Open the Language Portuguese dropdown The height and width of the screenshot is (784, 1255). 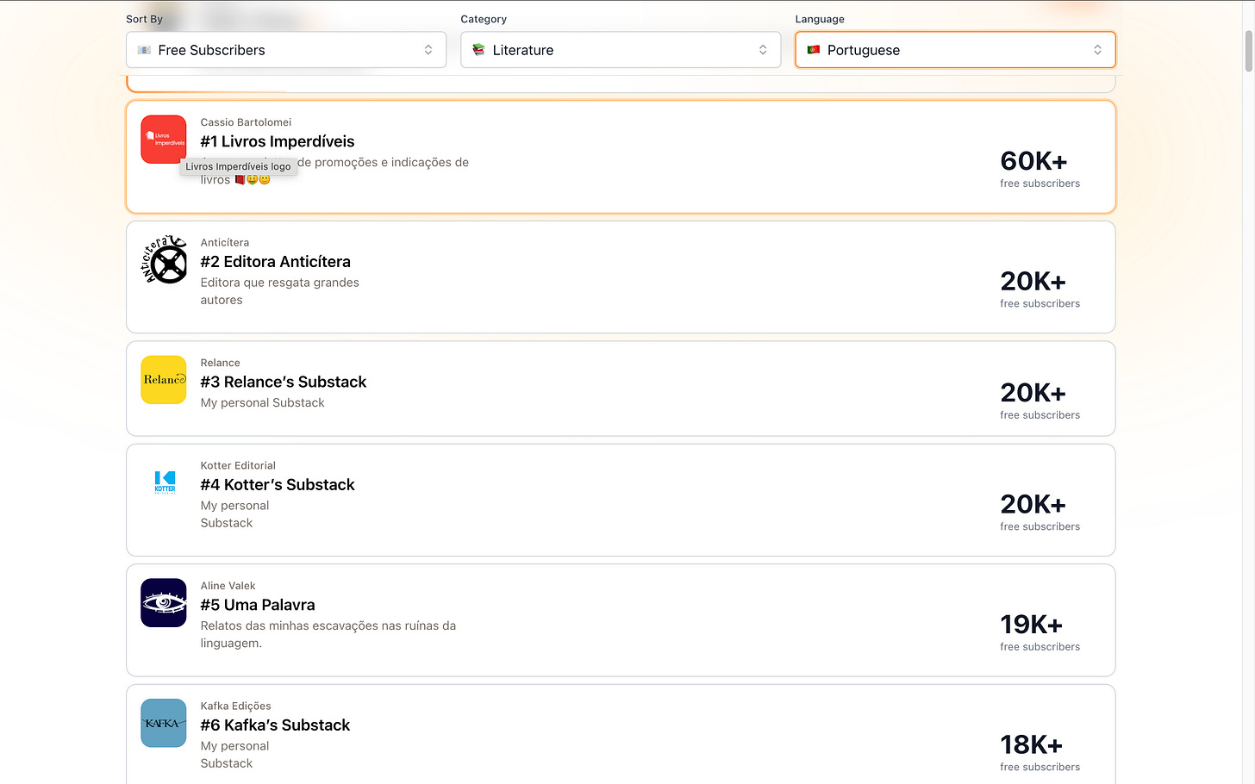point(955,50)
